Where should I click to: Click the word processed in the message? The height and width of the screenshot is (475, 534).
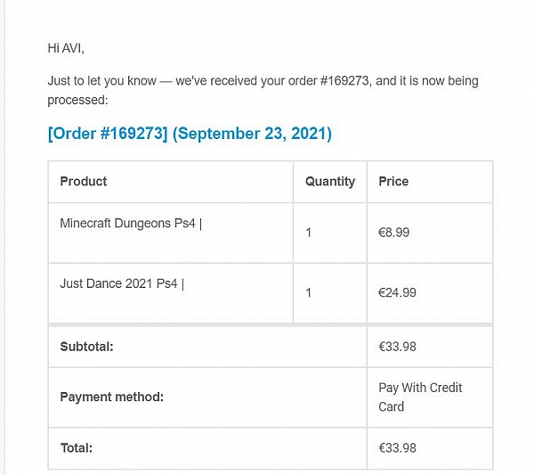pyautogui.click(x=77, y=100)
